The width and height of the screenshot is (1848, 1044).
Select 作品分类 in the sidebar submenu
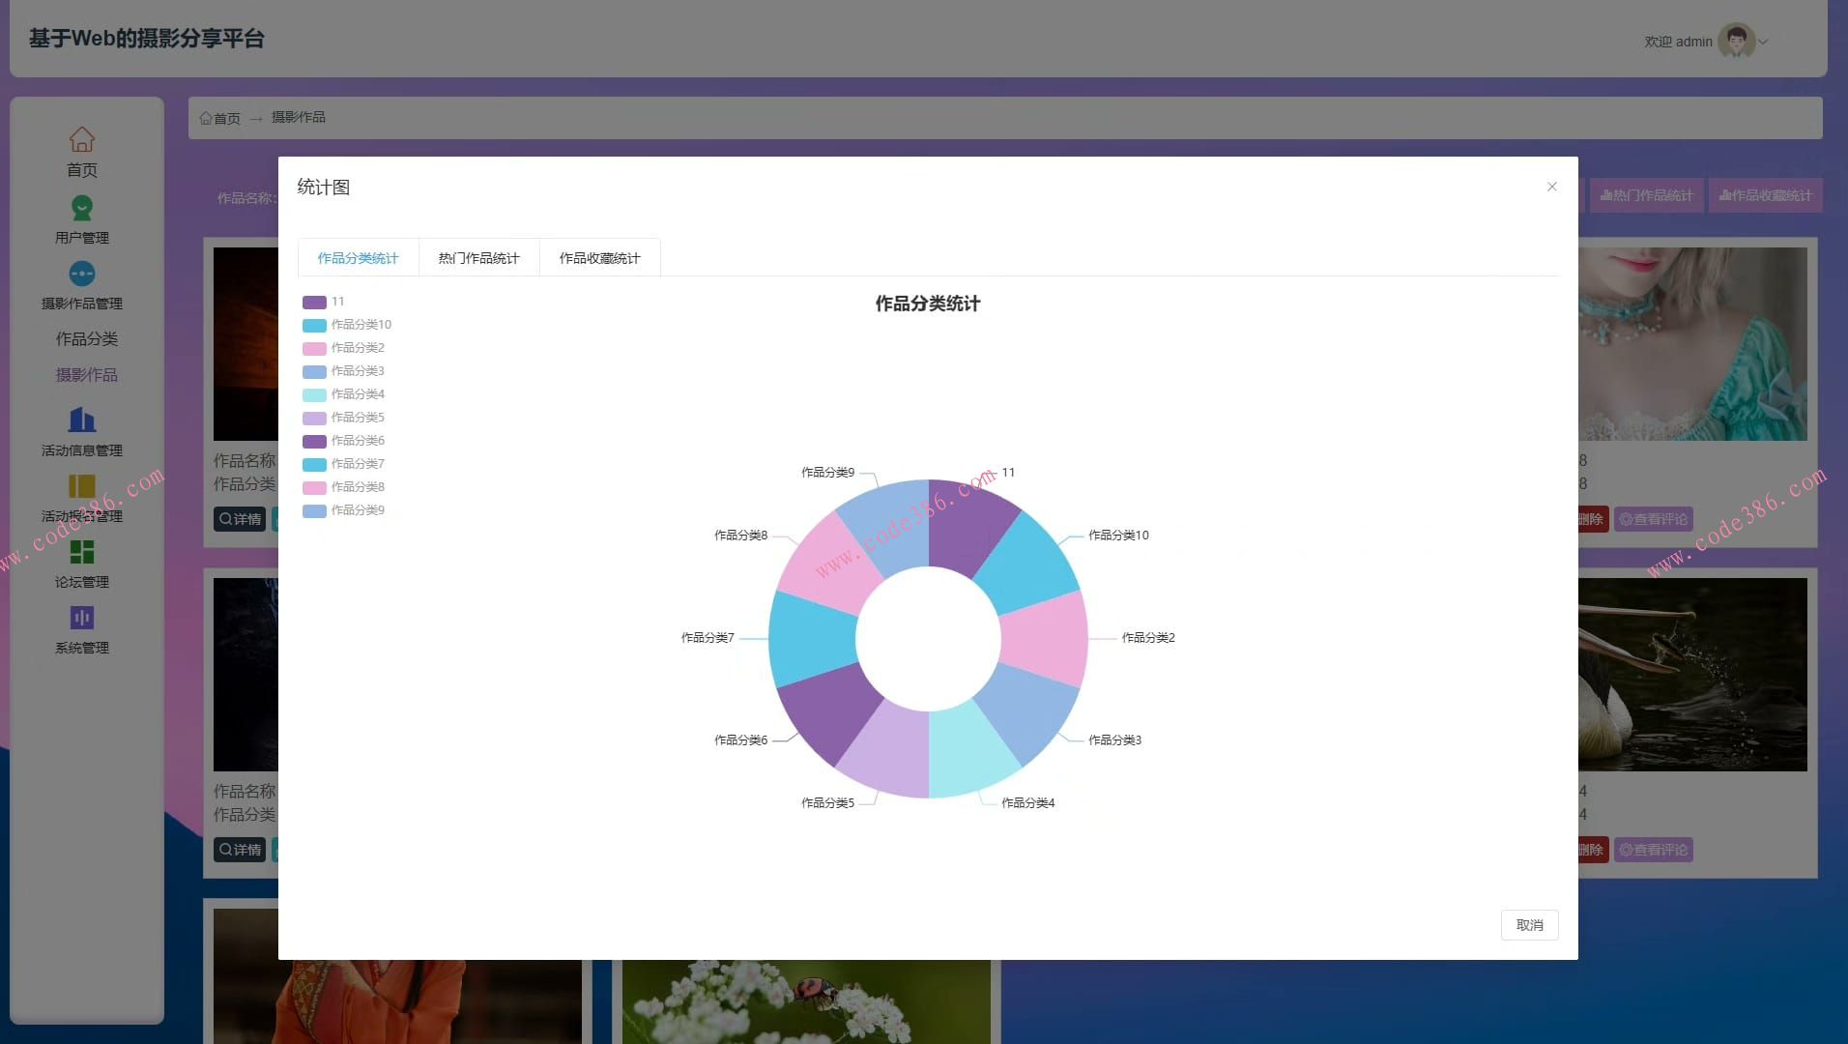click(x=87, y=339)
